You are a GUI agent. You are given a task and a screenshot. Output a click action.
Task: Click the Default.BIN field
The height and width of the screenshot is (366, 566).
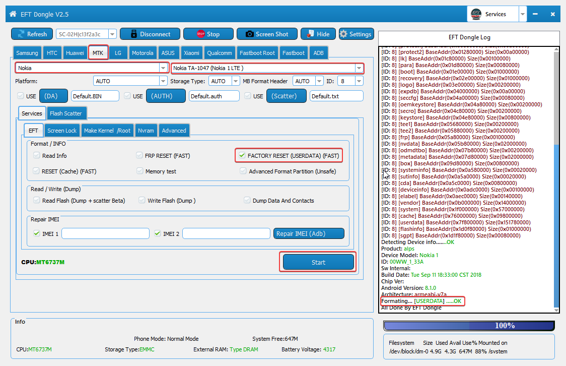pyautogui.click(x=95, y=96)
